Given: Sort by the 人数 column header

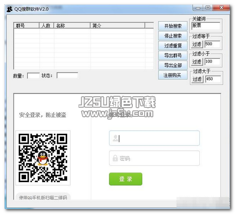Looking at the screenshot, I should pyautogui.click(x=47, y=26).
